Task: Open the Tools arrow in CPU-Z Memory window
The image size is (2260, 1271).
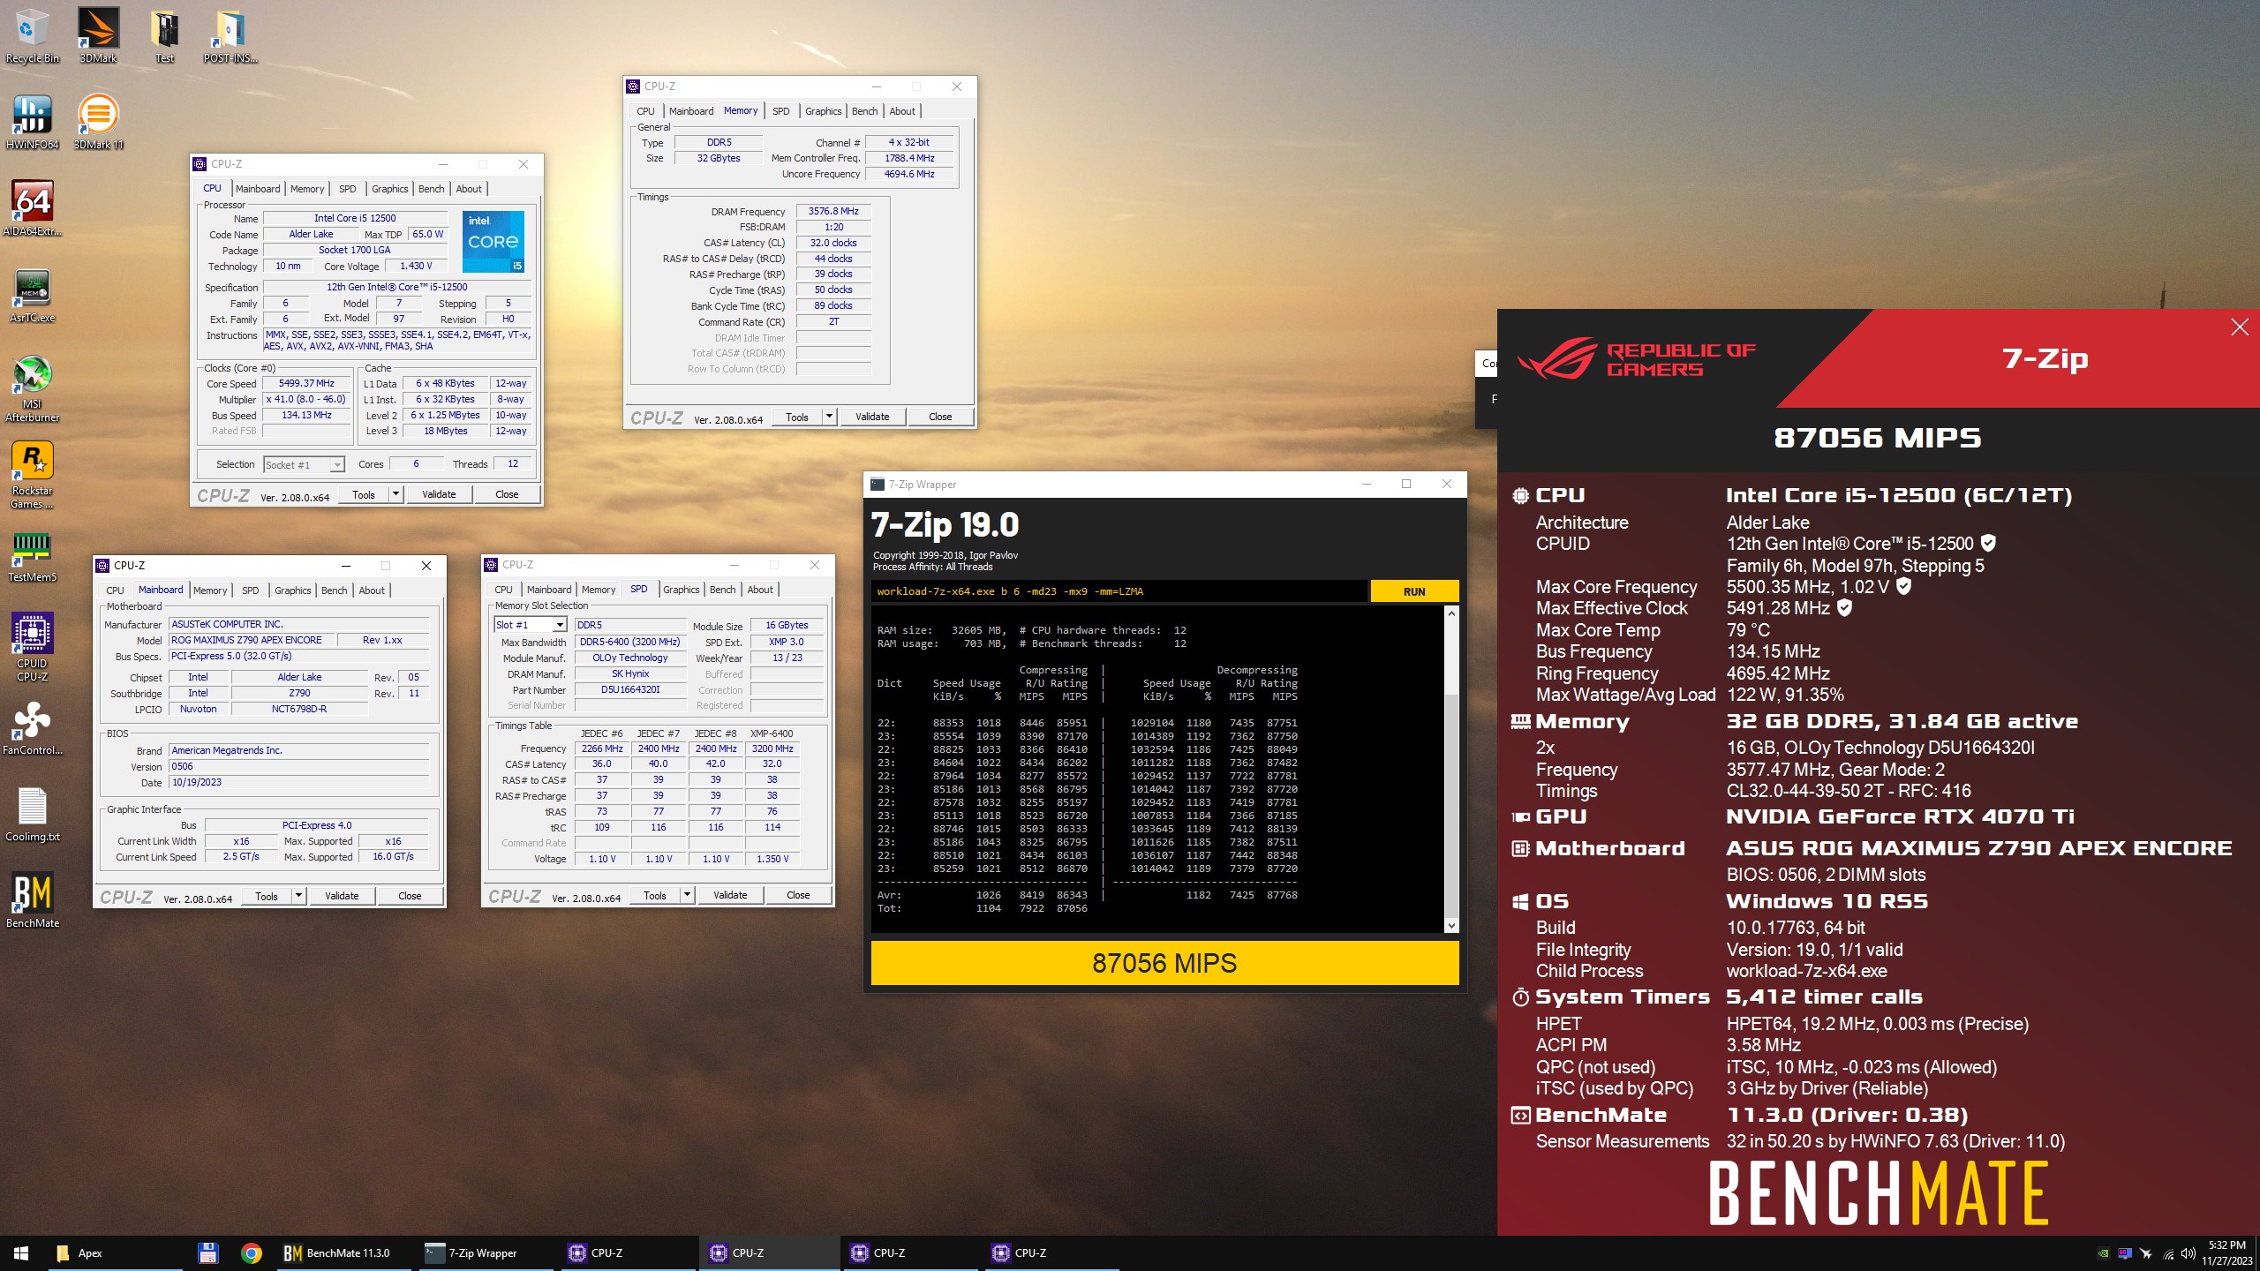Action: tap(829, 417)
